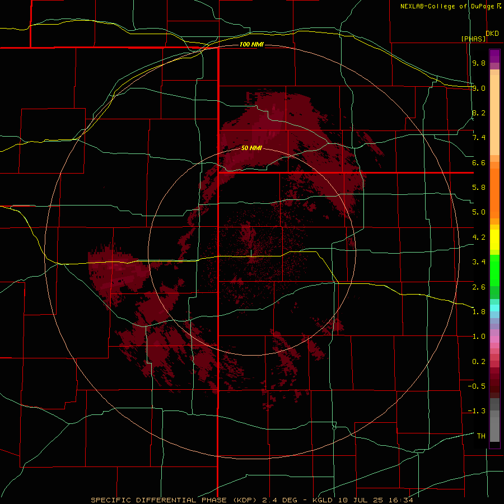Click the 10 JUL 25 16:34 timestamp
Viewport: 504px width, 504px height.
tap(375, 500)
